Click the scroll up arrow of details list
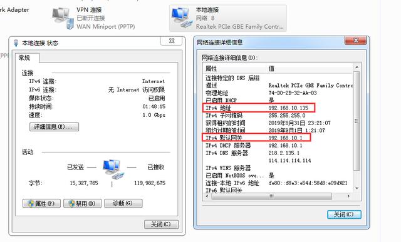This screenshot has height=242, width=401. click(x=357, y=68)
